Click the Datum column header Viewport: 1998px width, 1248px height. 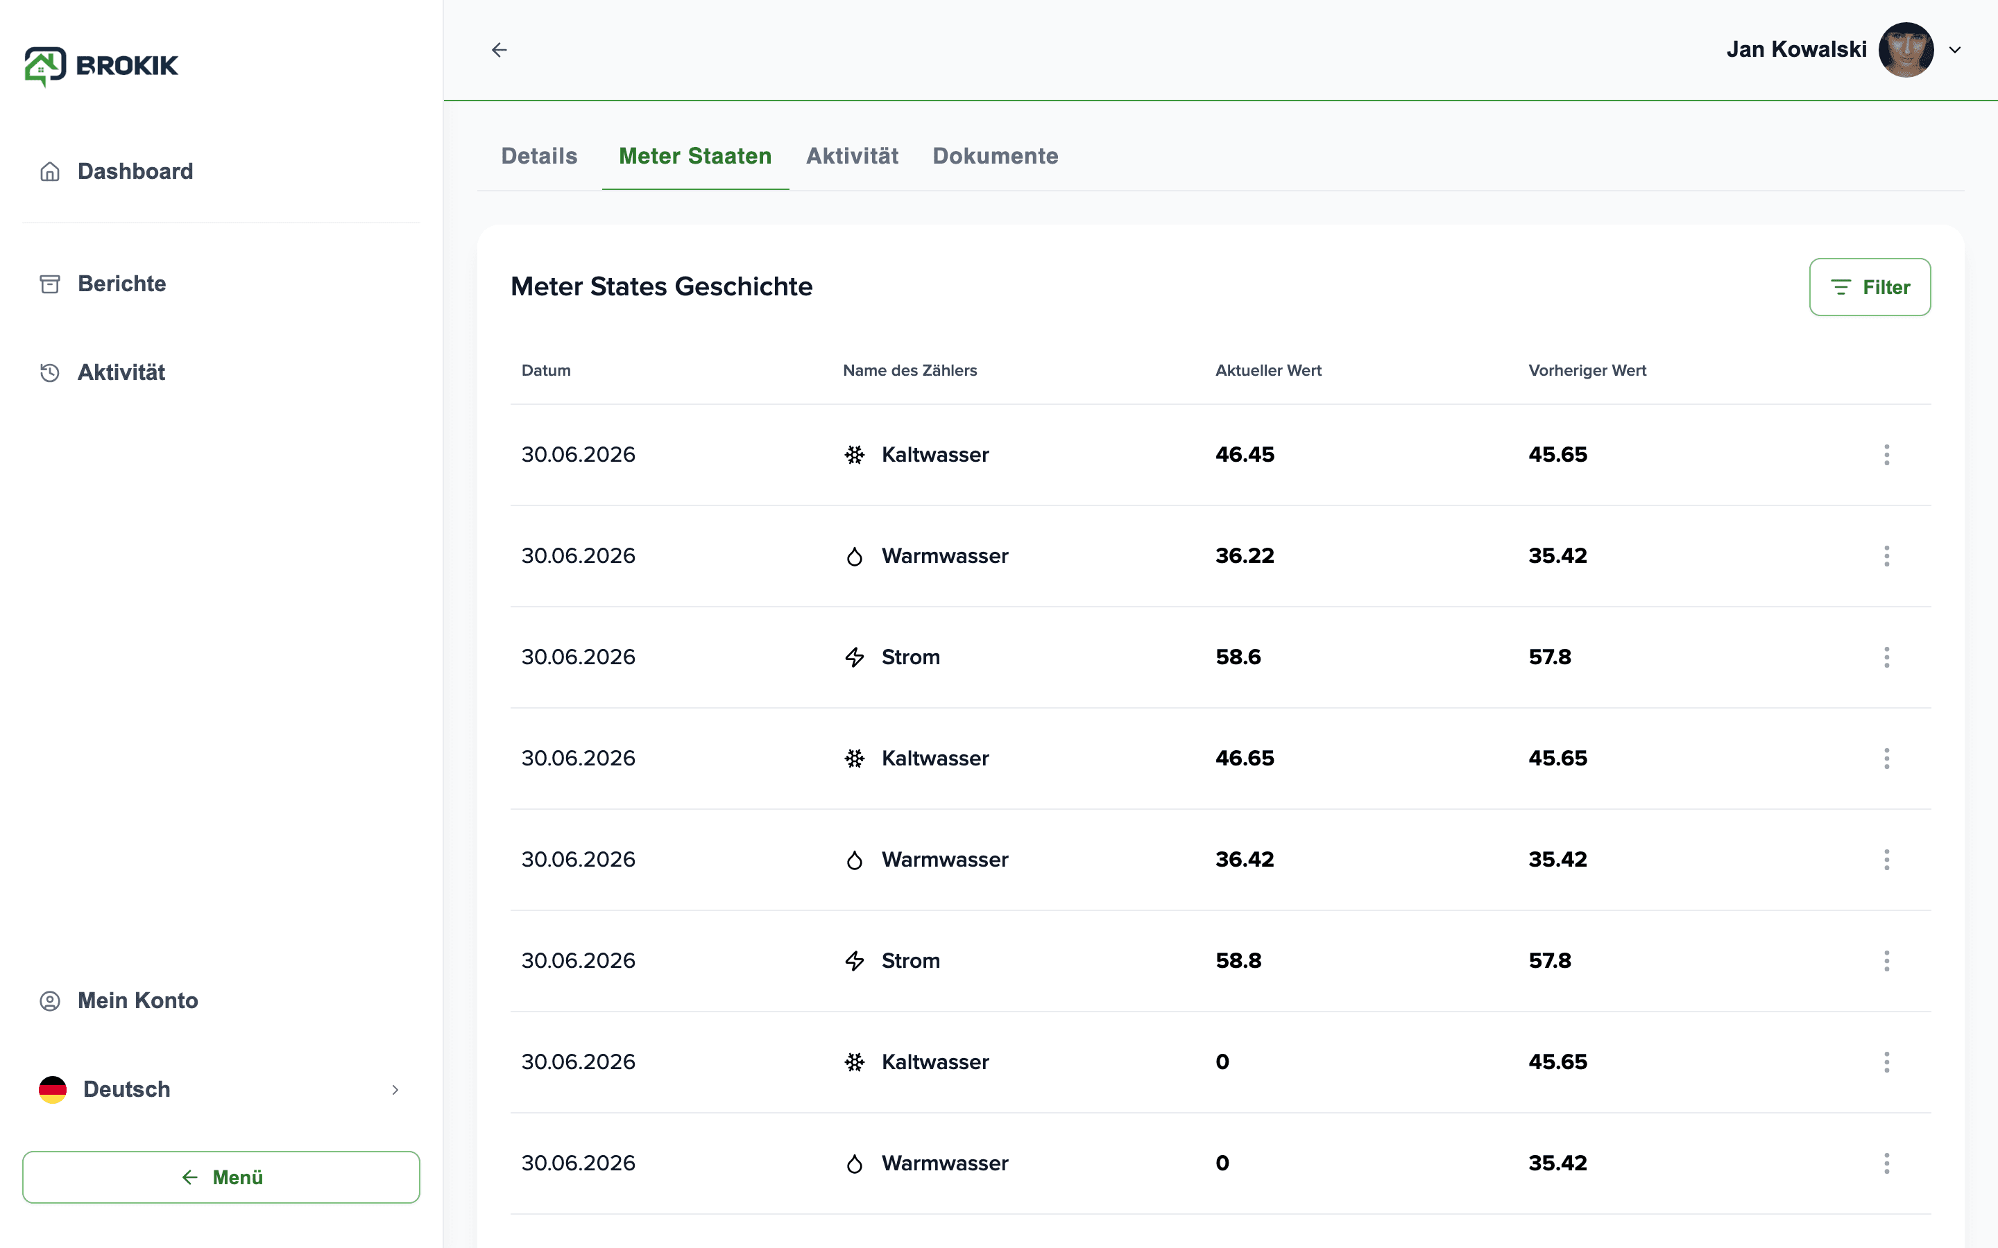[546, 371]
